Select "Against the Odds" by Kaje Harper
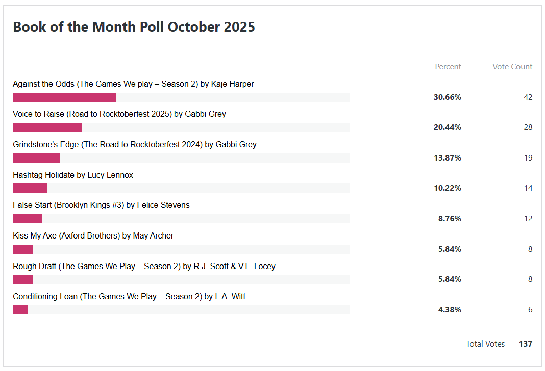Viewport: 545px width, 371px height. pos(133,84)
